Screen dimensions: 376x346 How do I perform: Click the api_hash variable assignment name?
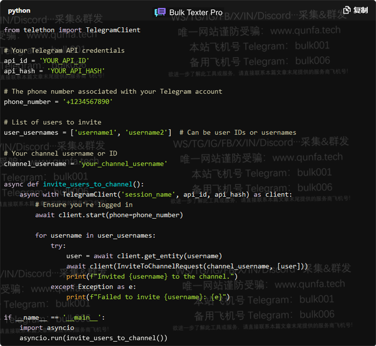pyautogui.click(x=19, y=71)
